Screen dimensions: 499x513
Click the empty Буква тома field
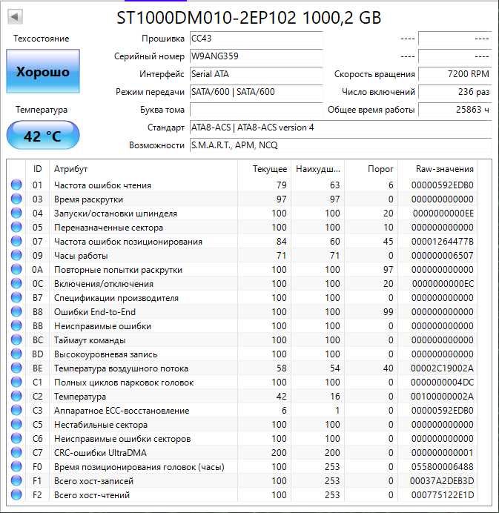[257, 110]
